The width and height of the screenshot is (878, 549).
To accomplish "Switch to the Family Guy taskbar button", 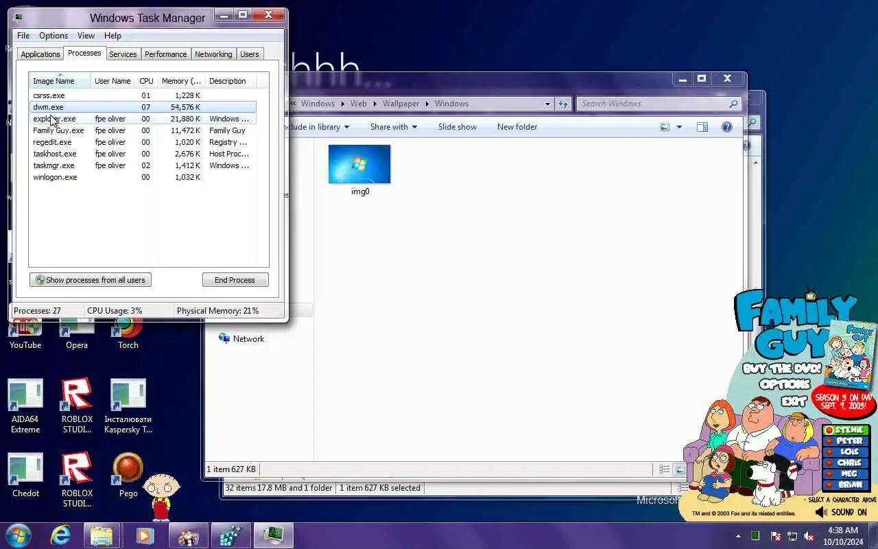I will coord(188,535).
